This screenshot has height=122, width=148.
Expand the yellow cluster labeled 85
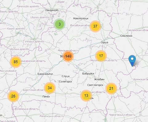(16, 62)
